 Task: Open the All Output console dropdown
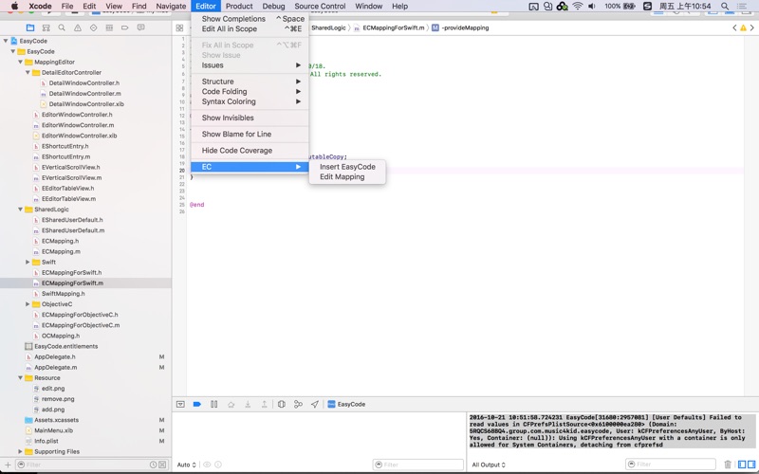(489, 465)
